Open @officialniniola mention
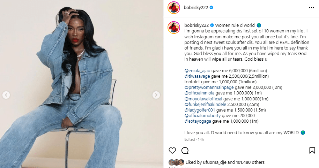319x168 pixels. (199, 93)
